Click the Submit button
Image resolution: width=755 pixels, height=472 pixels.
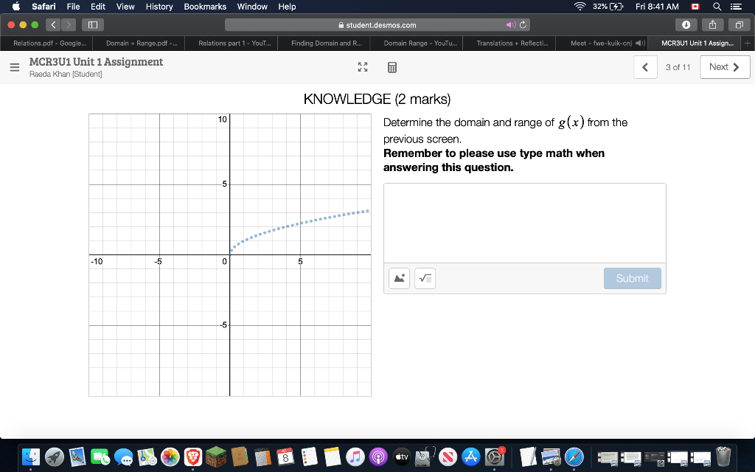tap(632, 278)
